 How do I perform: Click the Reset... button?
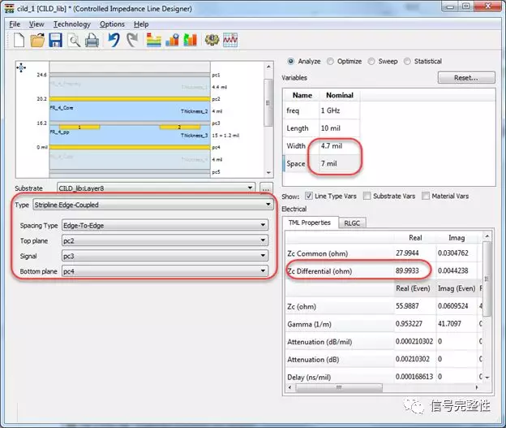point(466,78)
